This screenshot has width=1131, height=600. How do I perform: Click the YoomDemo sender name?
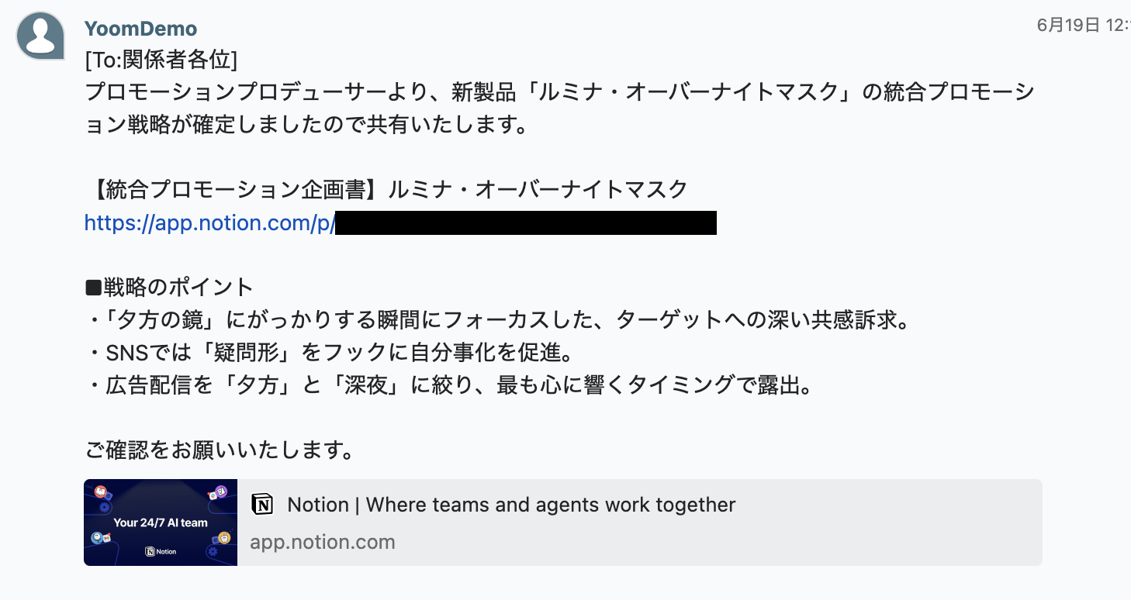click(140, 29)
